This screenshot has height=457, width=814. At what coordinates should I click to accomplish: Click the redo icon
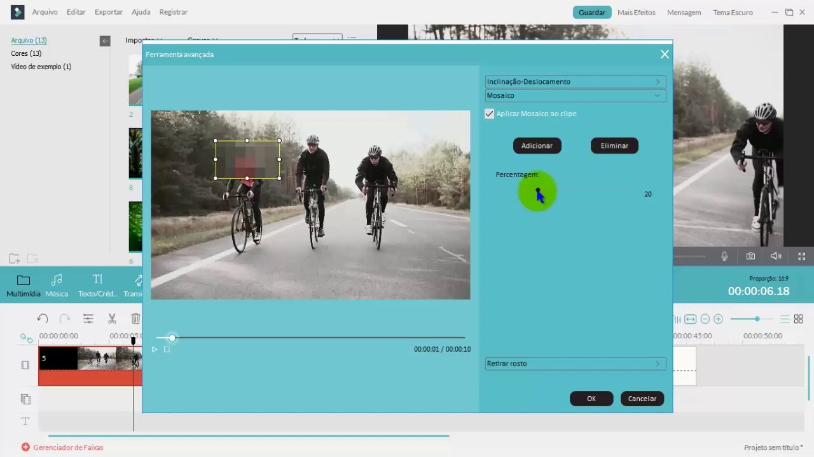pos(65,319)
